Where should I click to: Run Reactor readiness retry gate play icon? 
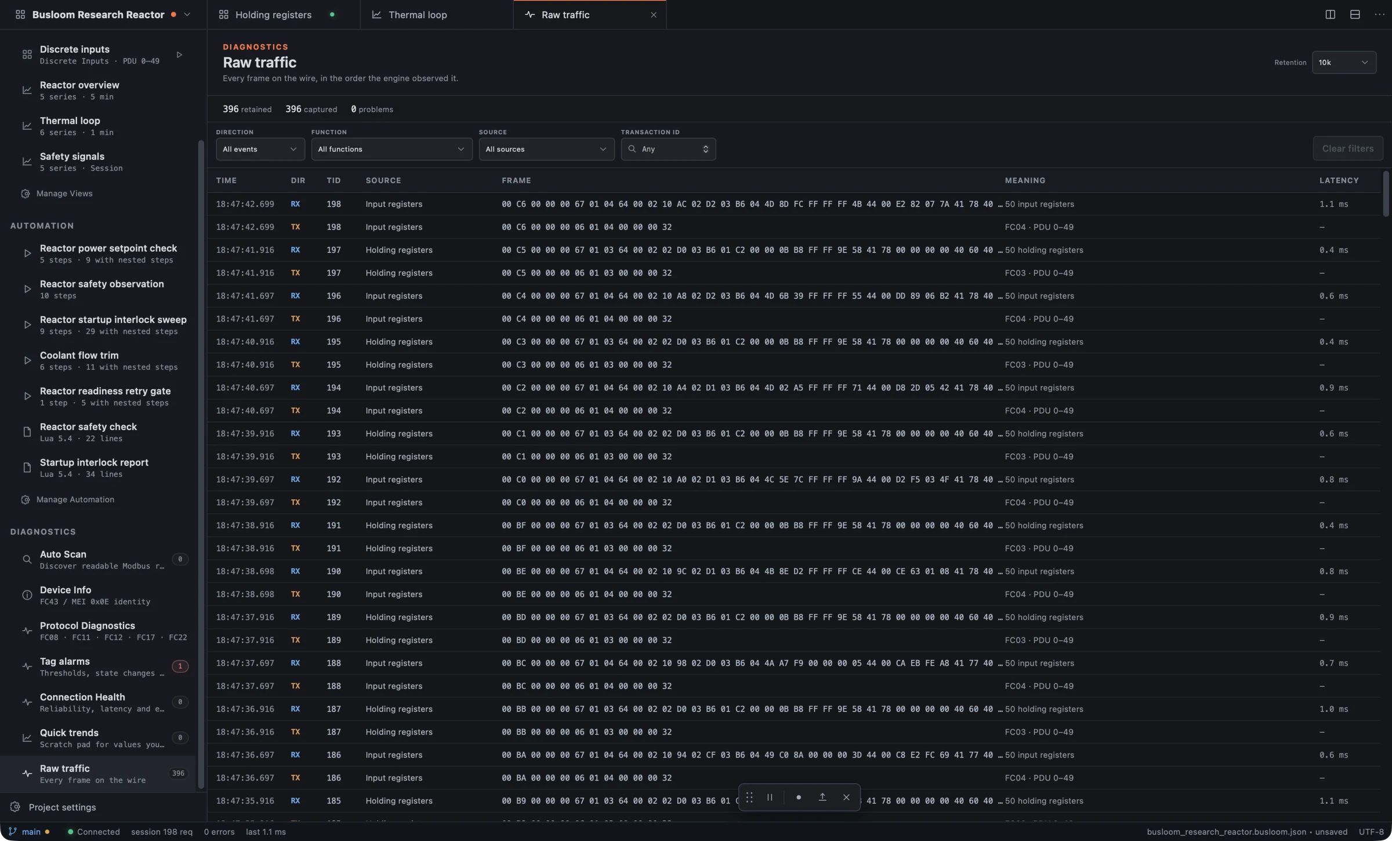pyautogui.click(x=27, y=396)
